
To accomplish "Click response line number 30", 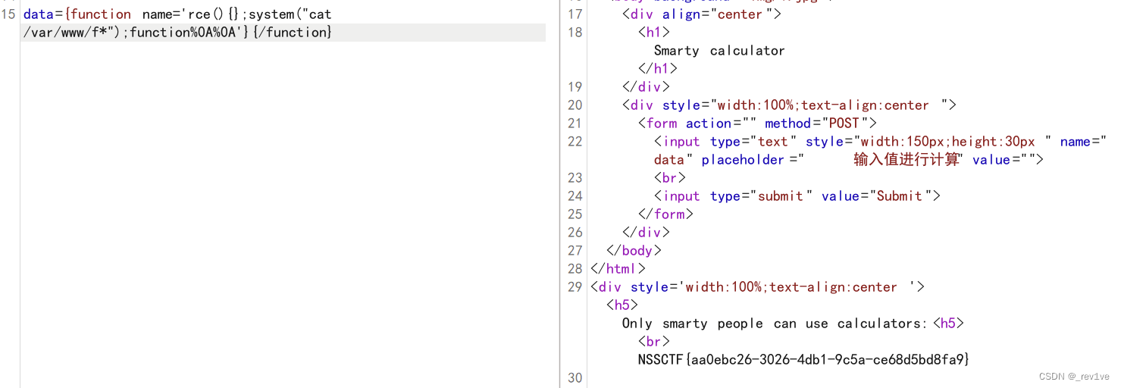I will point(575,378).
